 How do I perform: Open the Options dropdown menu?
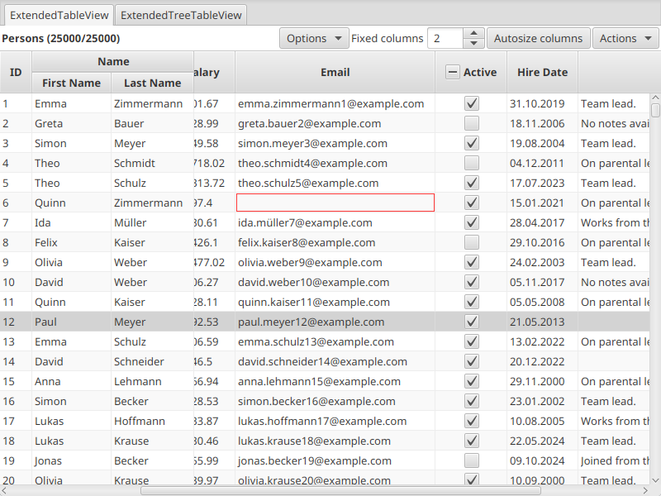(314, 38)
